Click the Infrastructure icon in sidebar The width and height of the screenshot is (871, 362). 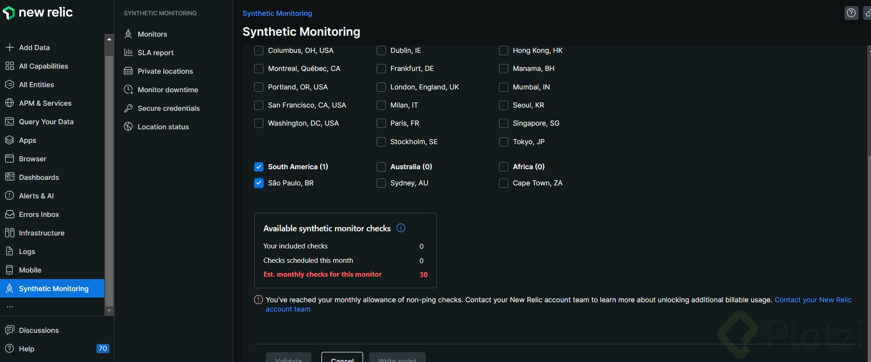9,233
